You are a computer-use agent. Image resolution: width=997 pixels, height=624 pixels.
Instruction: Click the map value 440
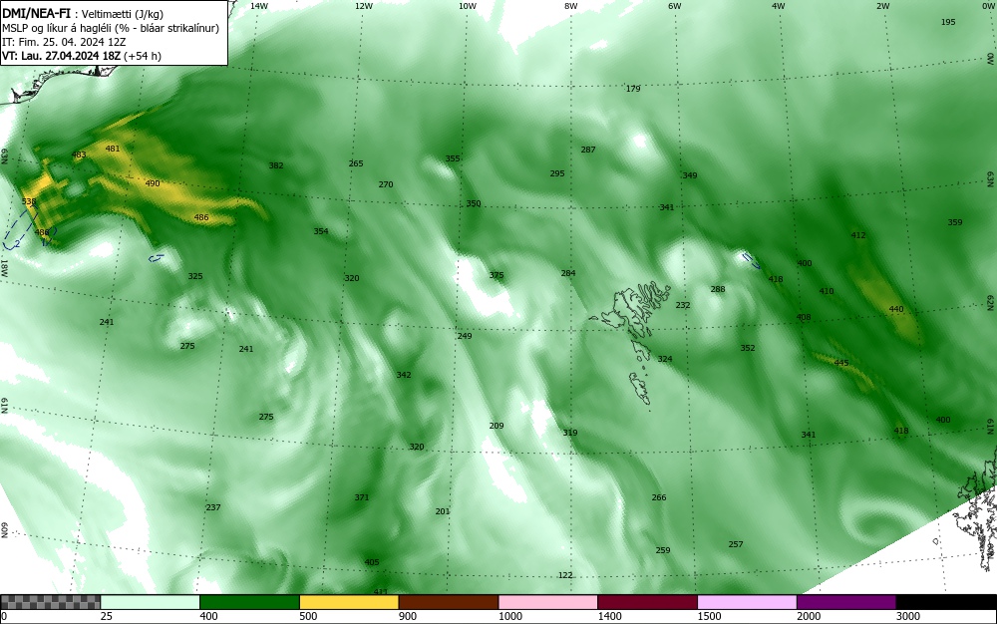(896, 309)
